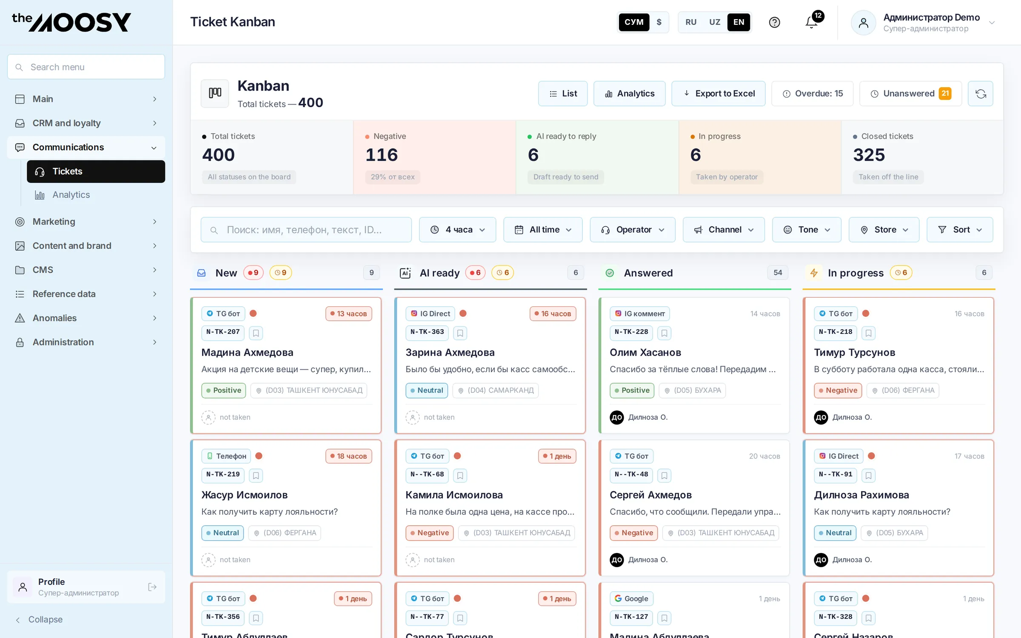Image resolution: width=1021 pixels, height=638 pixels.
Task: Click the ticket search input field
Action: 306,230
